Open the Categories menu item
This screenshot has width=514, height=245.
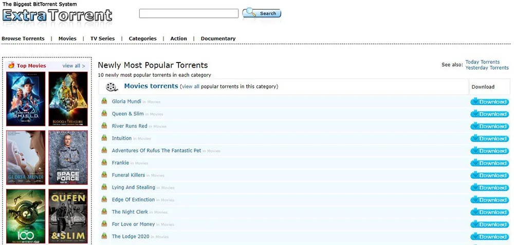coord(142,38)
